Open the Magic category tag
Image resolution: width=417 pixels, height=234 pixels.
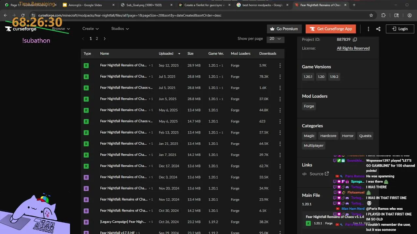pos(309,136)
